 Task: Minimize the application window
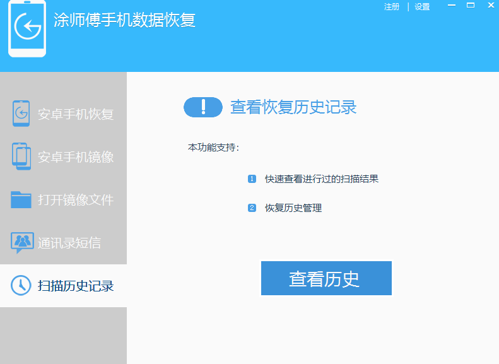452,6
